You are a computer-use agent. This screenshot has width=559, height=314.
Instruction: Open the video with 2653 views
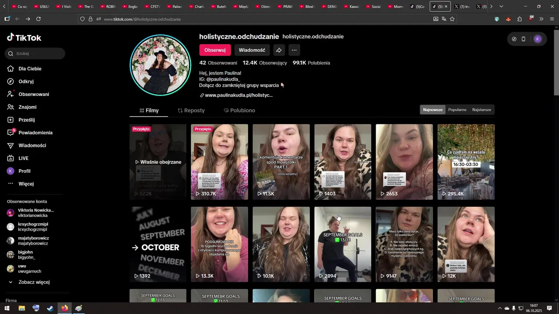pos(404,162)
